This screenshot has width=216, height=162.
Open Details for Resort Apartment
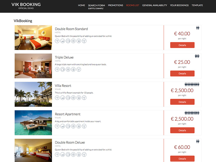point(182,130)
